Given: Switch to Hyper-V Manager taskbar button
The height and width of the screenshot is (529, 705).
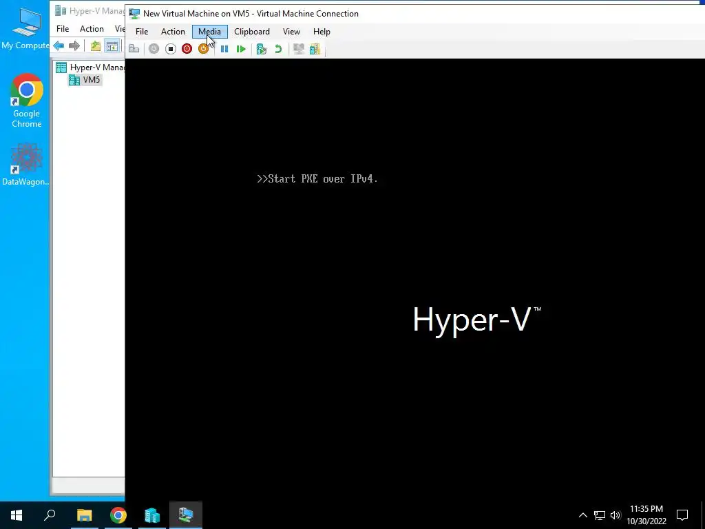Looking at the screenshot, I should pyautogui.click(x=152, y=515).
